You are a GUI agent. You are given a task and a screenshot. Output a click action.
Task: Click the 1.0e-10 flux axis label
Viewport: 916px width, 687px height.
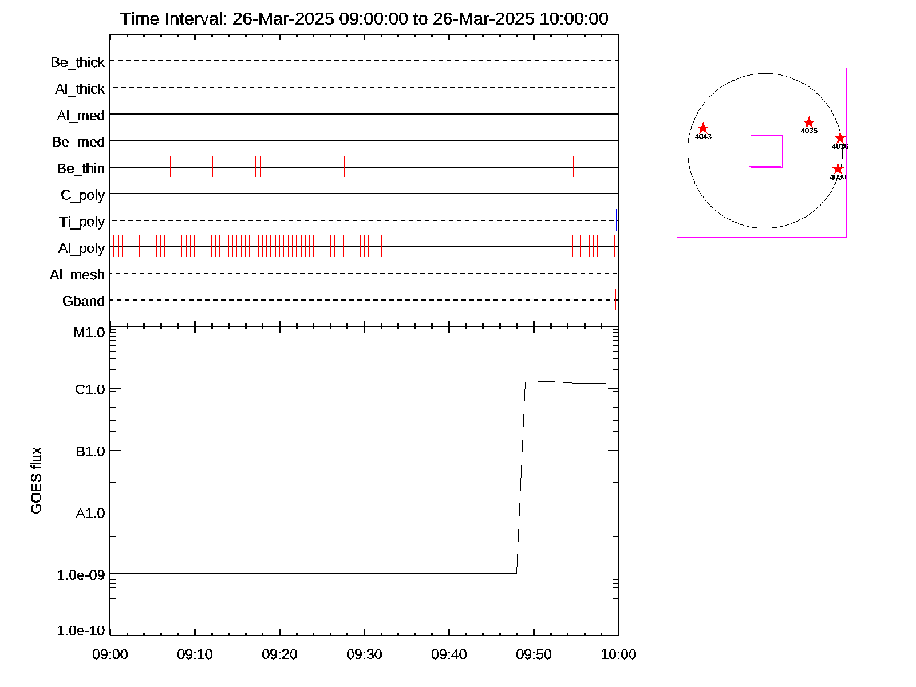coord(81,631)
